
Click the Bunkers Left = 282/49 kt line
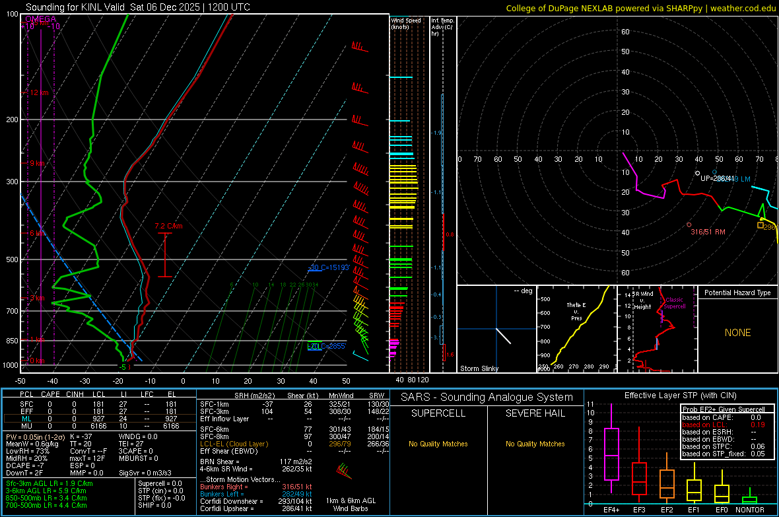pos(256,494)
